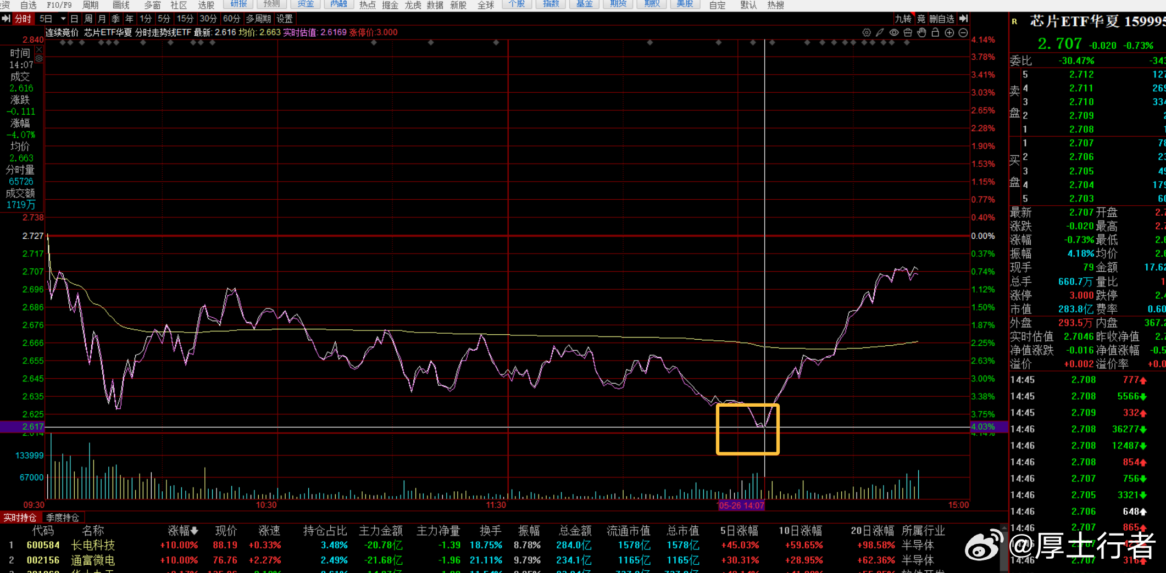This screenshot has width=1166, height=573.
Task: Open the 选股 stock picker menu
Action: click(206, 5)
